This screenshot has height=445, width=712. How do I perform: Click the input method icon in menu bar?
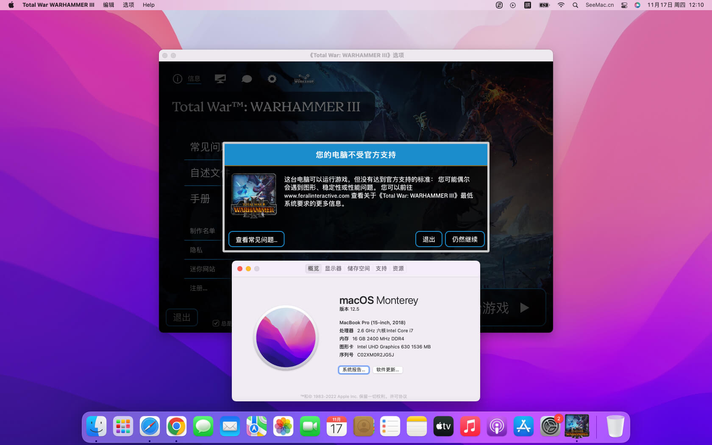528,5
